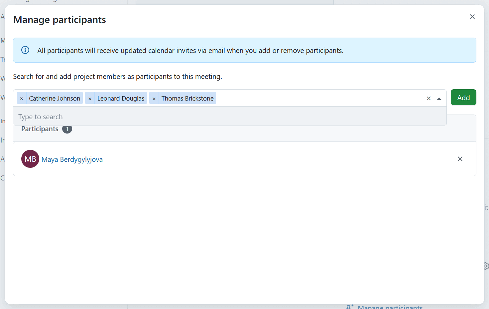Viewport: 489px width, 309px height.
Task: Select the Thomas Brickstone chip label
Action: 187,99
